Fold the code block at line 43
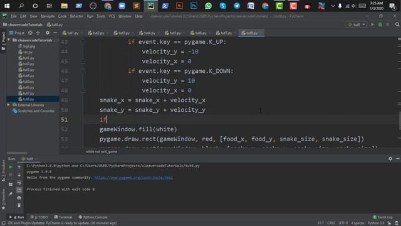Viewport: 401px width, 226px height. (83, 42)
